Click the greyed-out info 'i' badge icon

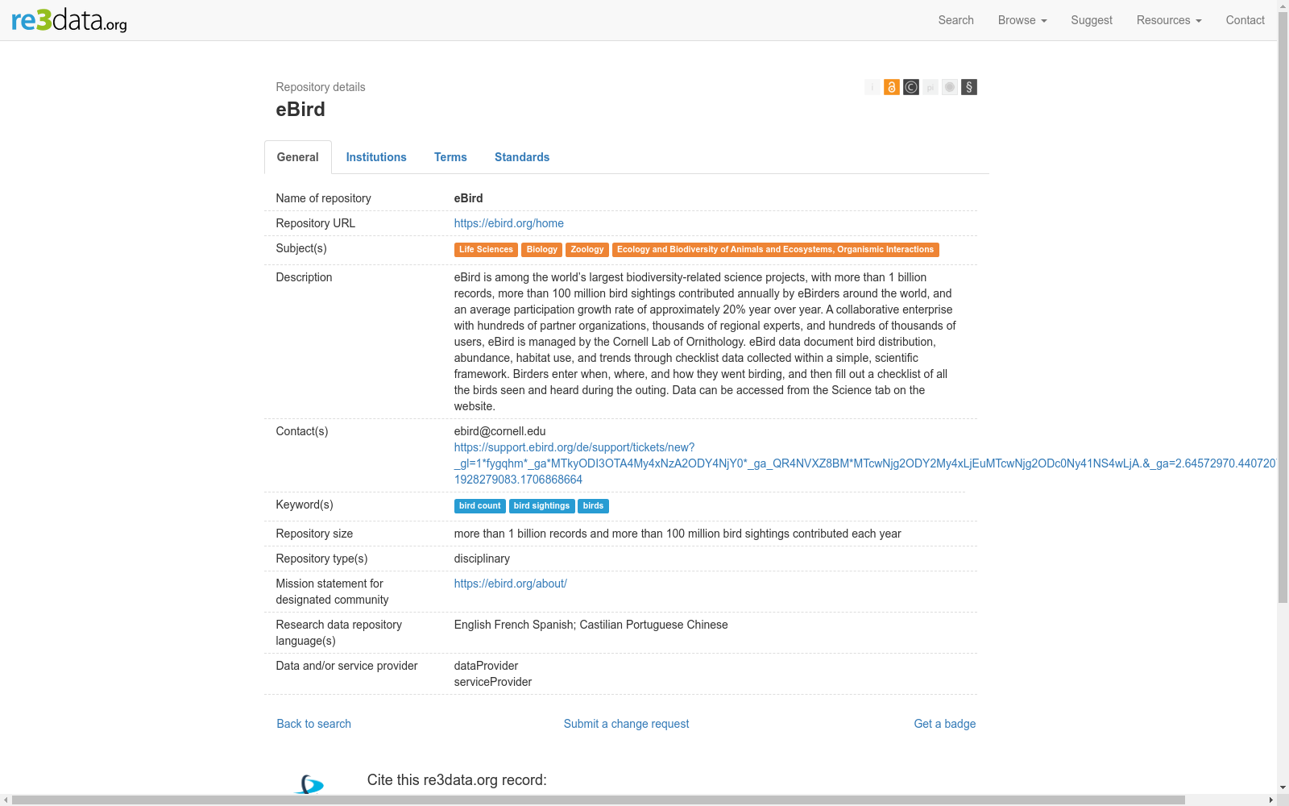click(872, 87)
